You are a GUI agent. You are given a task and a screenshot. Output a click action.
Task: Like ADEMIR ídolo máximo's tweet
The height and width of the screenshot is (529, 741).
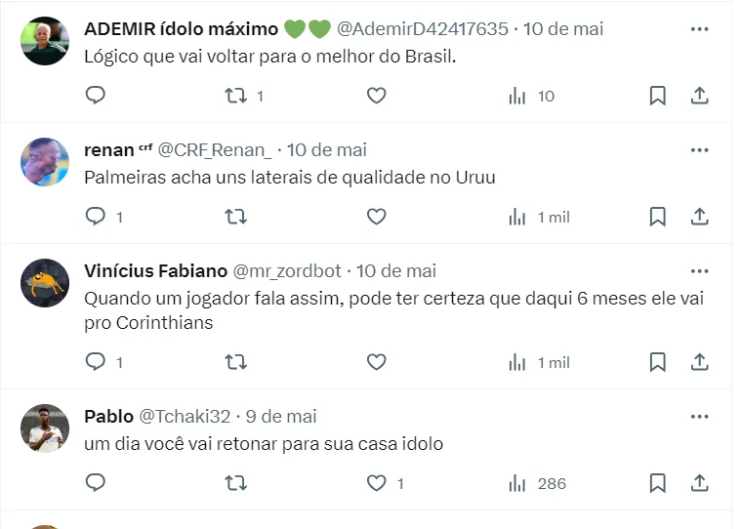tap(376, 96)
